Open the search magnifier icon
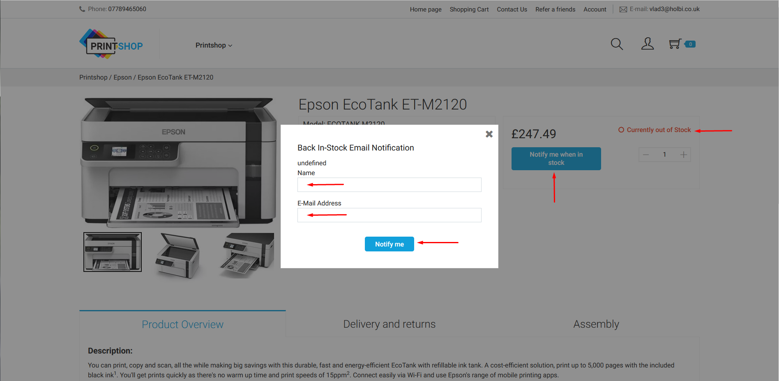The height and width of the screenshot is (381, 779). click(x=617, y=44)
